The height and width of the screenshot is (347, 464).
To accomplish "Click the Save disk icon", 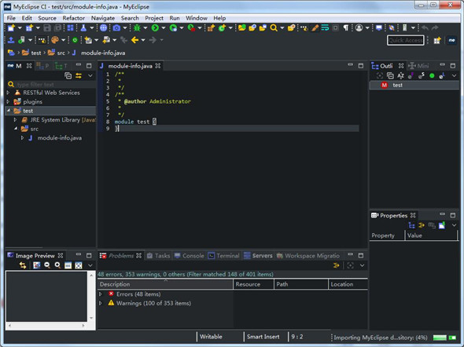I will (47, 27).
